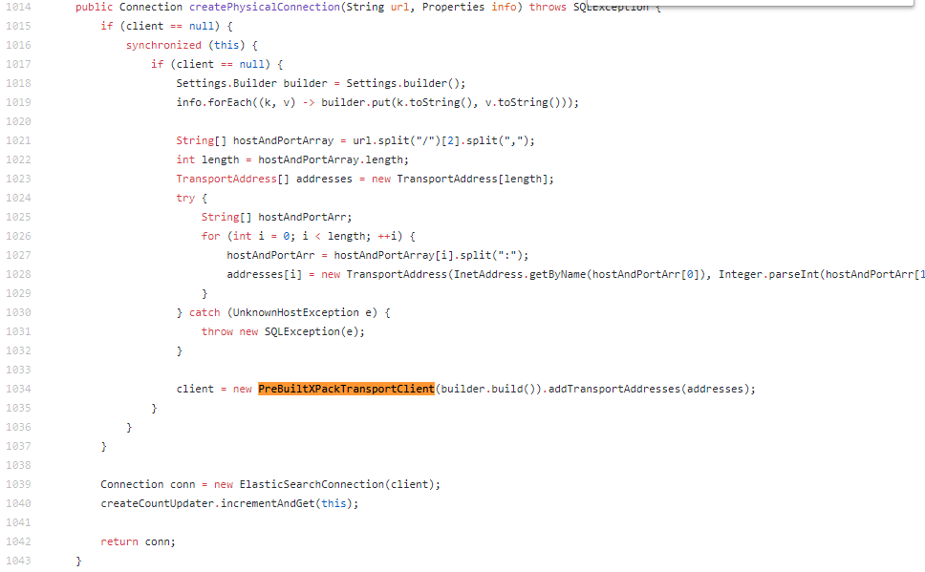Click hostAndPortArr declaration on line 1025
This screenshot has height=572, width=925.
tap(304, 217)
